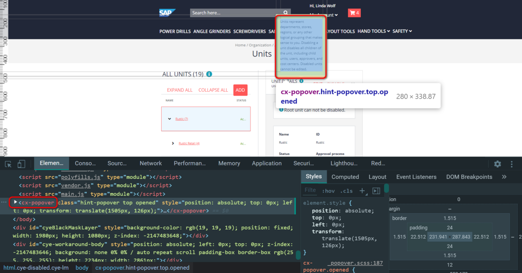Click the ellipsis beside cx-popover node

[4, 203]
